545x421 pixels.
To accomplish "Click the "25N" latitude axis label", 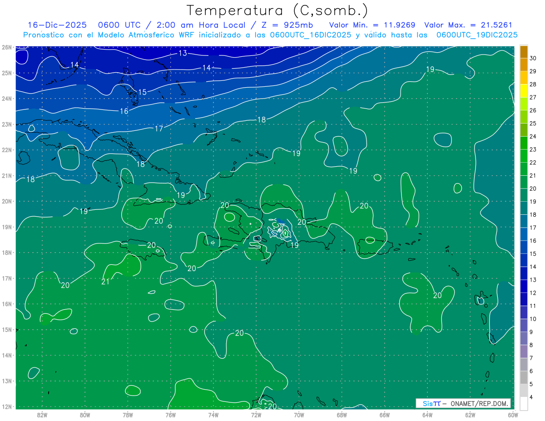I will (x=7, y=73).
